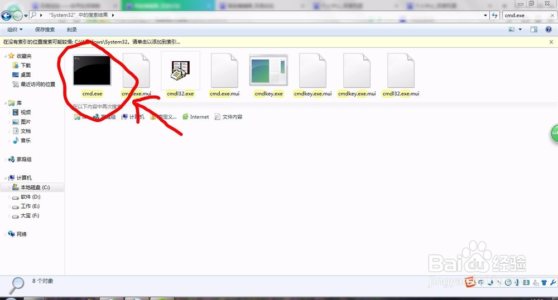558x300 pixels.
Task: Open the 图片 library
Action: (x=26, y=122)
